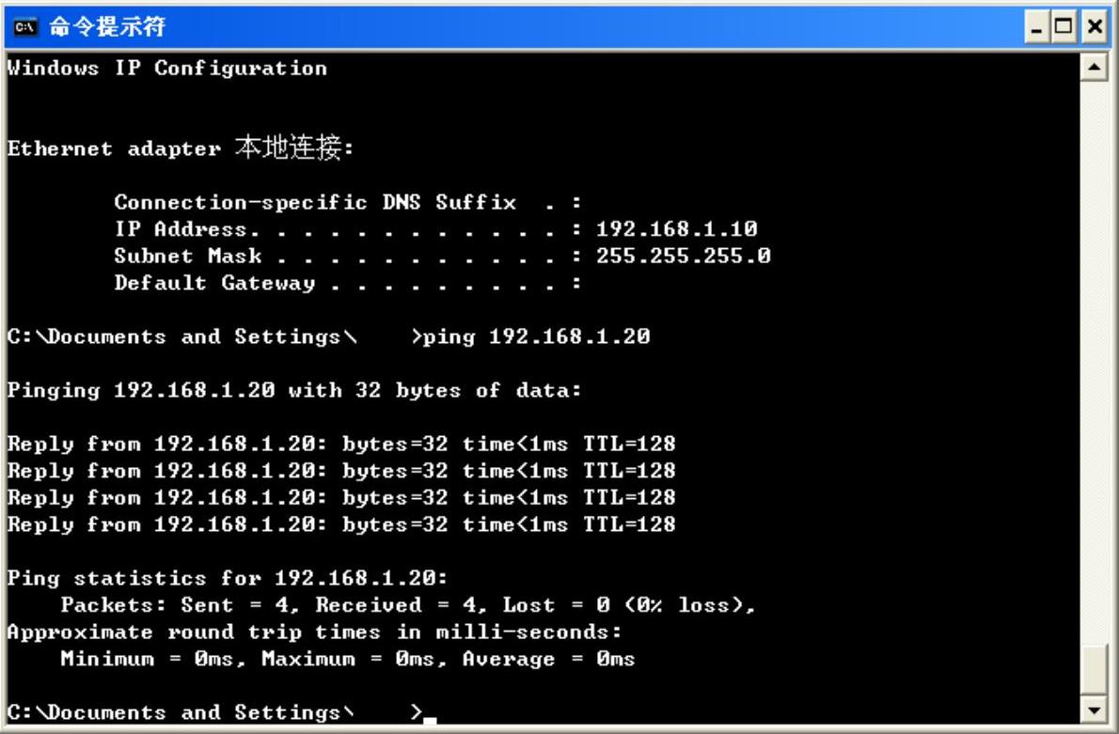Screen dimensions: 1119x734
Task: Click the empty scrollbar track above the thumb
Action: click(x=1094, y=363)
